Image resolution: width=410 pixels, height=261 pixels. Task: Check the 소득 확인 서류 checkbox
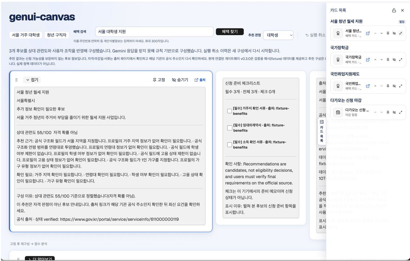tap(230, 145)
